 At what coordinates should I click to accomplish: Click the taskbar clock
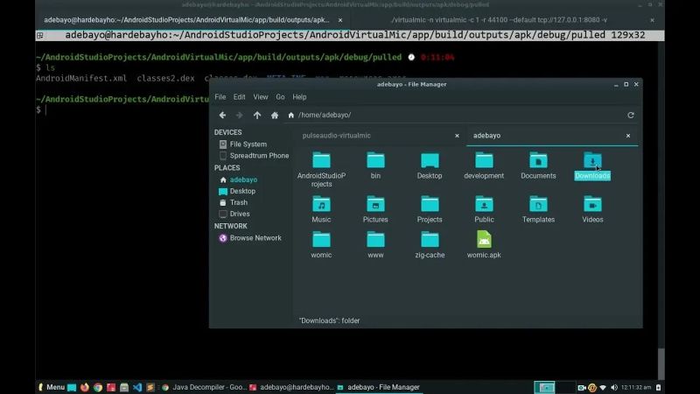pos(636,387)
